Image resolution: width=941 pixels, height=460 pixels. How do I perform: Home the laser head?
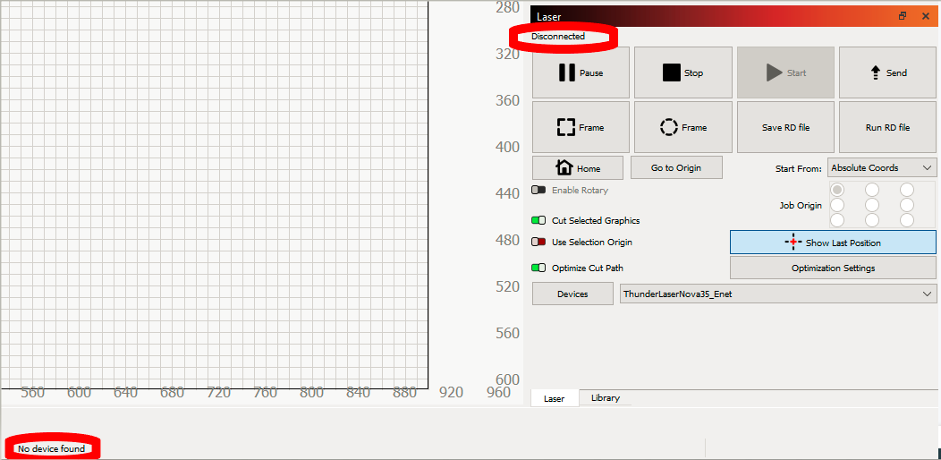[577, 167]
